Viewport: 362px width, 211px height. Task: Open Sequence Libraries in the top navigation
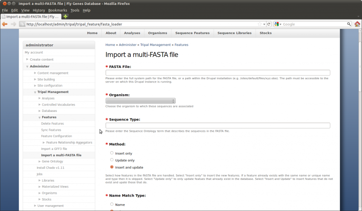tap(234, 33)
